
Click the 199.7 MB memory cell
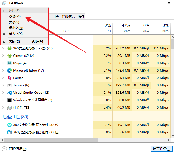click(x=123, y=85)
